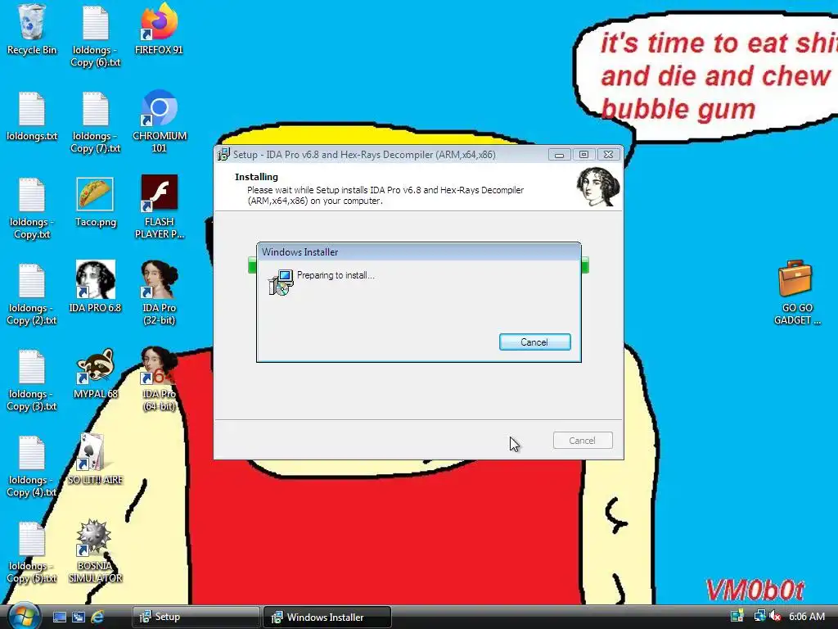Click the Windows Installer dialog's package icon
This screenshot has height=629, width=838.
pyautogui.click(x=281, y=283)
